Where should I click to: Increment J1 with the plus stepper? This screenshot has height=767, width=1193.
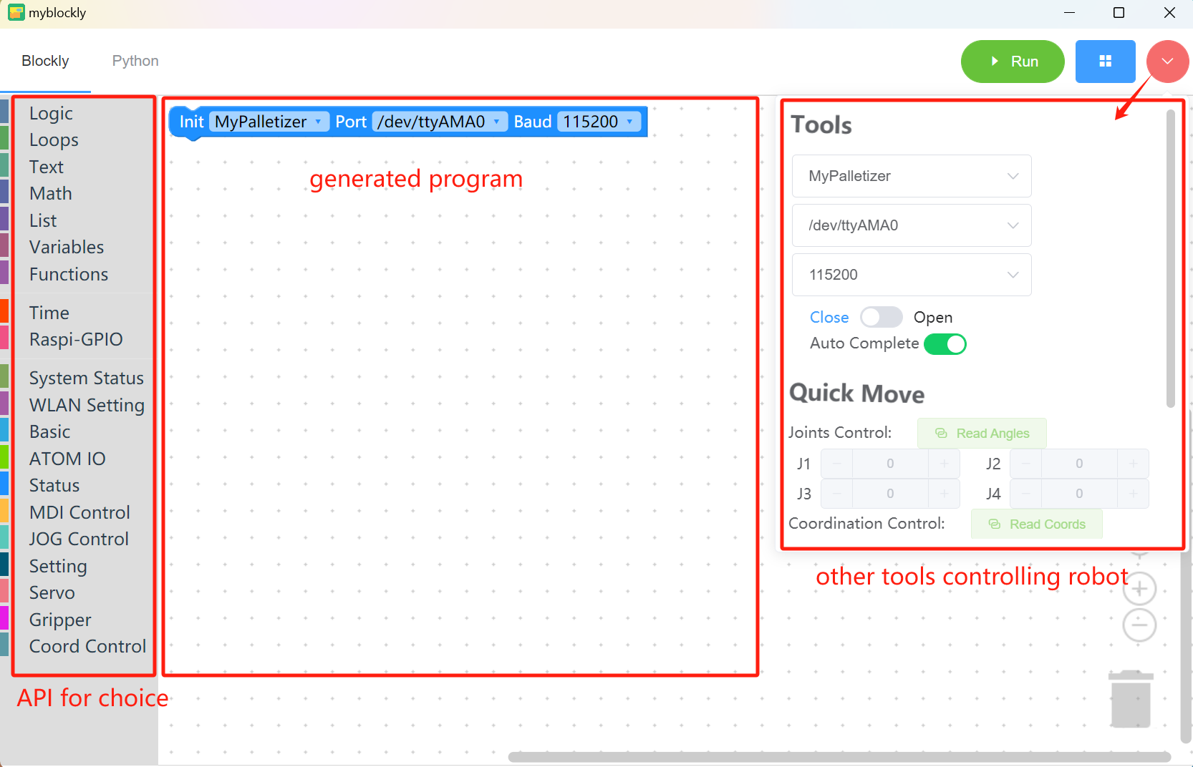(x=944, y=464)
